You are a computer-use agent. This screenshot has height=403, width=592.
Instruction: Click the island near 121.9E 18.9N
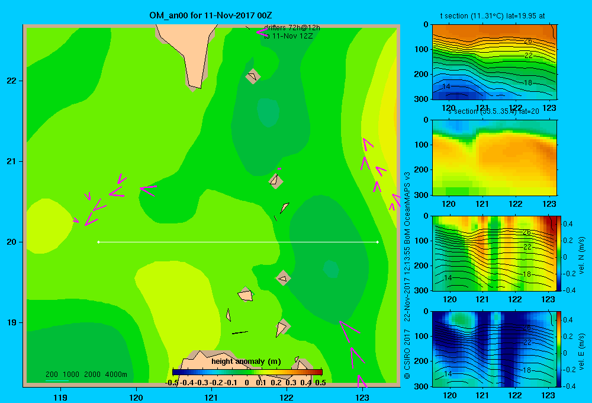[282, 327]
